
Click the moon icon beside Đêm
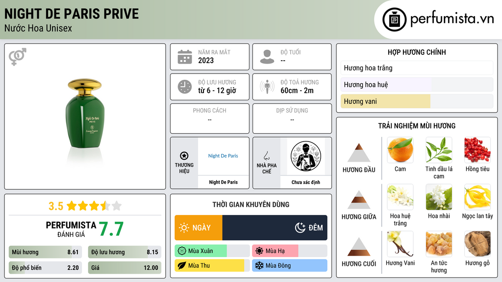[x=300, y=228]
